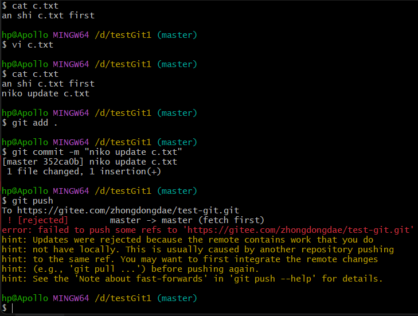Viewport: 418px width, 316px height.
Task: Click 'for details.' ending the last hint
Action: tap(352, 279)
